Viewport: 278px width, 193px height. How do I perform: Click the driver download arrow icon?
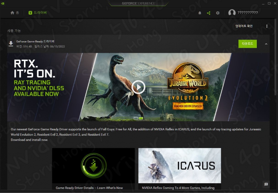coord(11,44)
